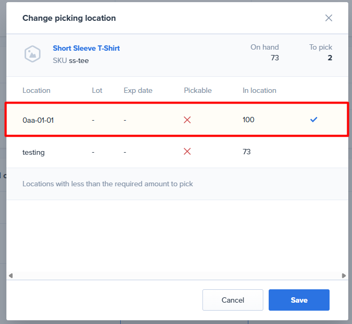Click the product image placeholder icon
Image resolution: width=352 pixels, height=324 pixels.
(x=32, y=54)
